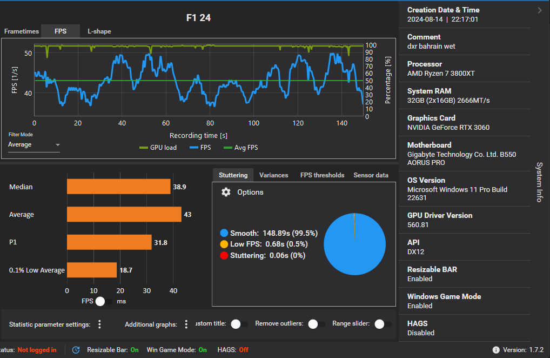Click the NVIDIA GeForce RTX 3060 text
550x358 pixels.
448,128
